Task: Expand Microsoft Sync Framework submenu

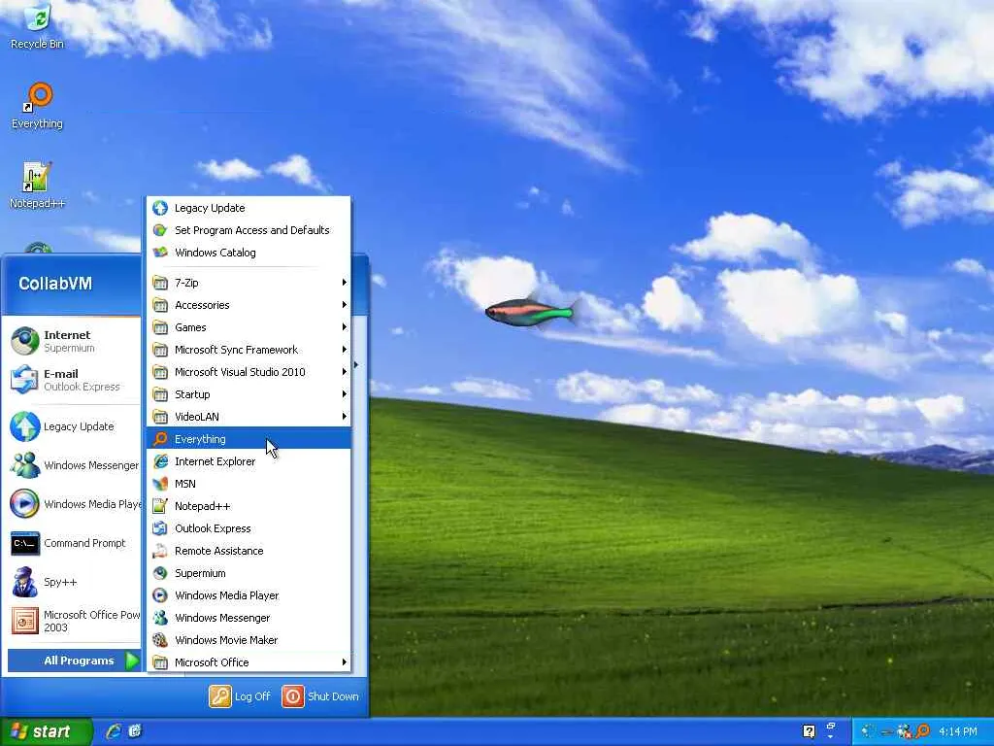Action: (x=248, y=350)
